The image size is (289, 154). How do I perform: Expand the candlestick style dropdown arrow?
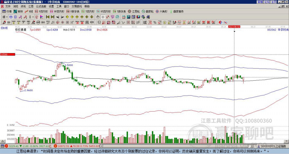point(33,17)
